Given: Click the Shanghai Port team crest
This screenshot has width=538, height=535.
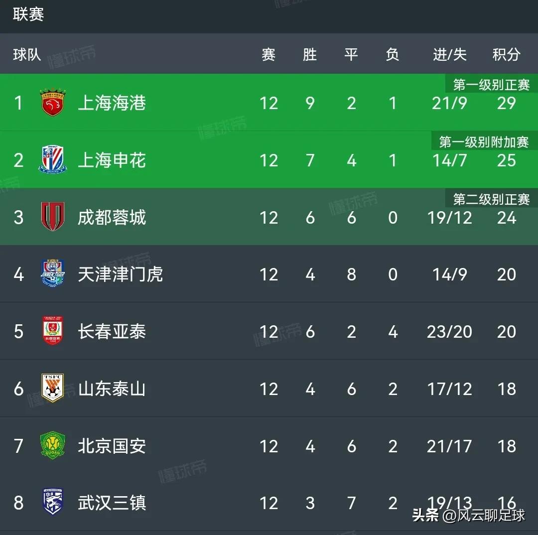Looking at the screenshot, I should click(52, 103).
